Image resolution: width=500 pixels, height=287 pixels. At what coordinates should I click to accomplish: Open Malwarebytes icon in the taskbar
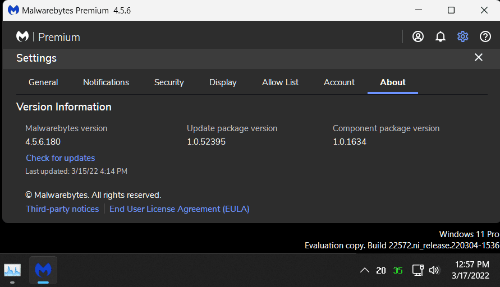click(43, 270)
